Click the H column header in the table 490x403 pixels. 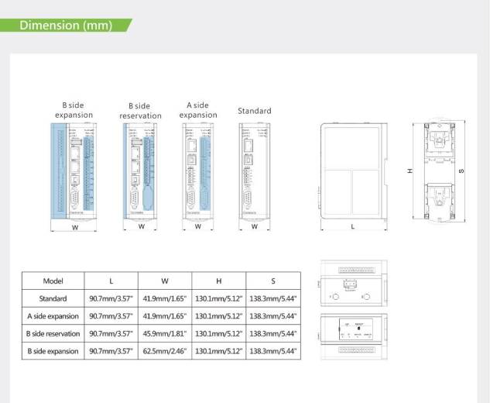[x=219, y=281]
